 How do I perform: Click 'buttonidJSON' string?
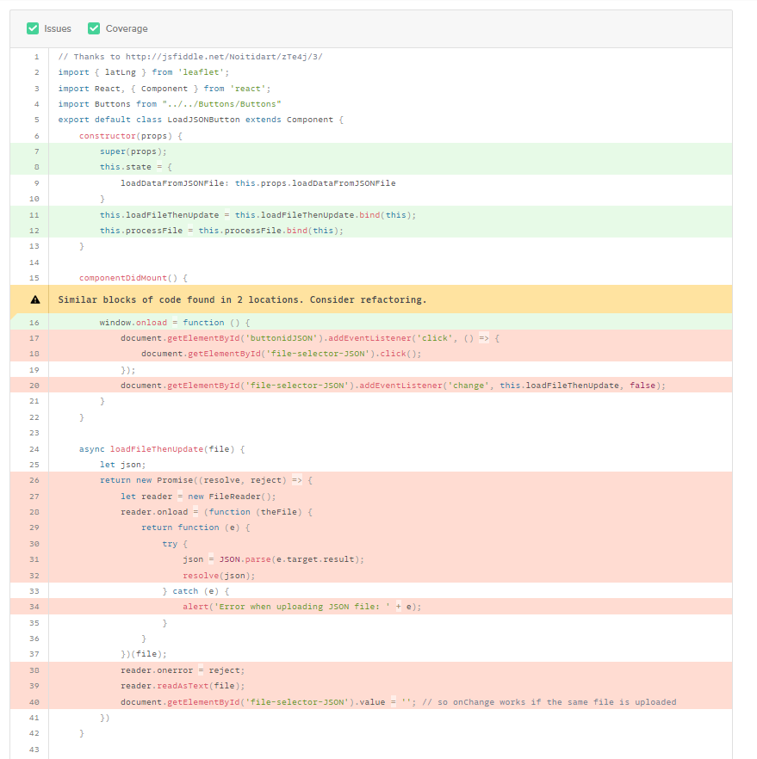point(282,338)
